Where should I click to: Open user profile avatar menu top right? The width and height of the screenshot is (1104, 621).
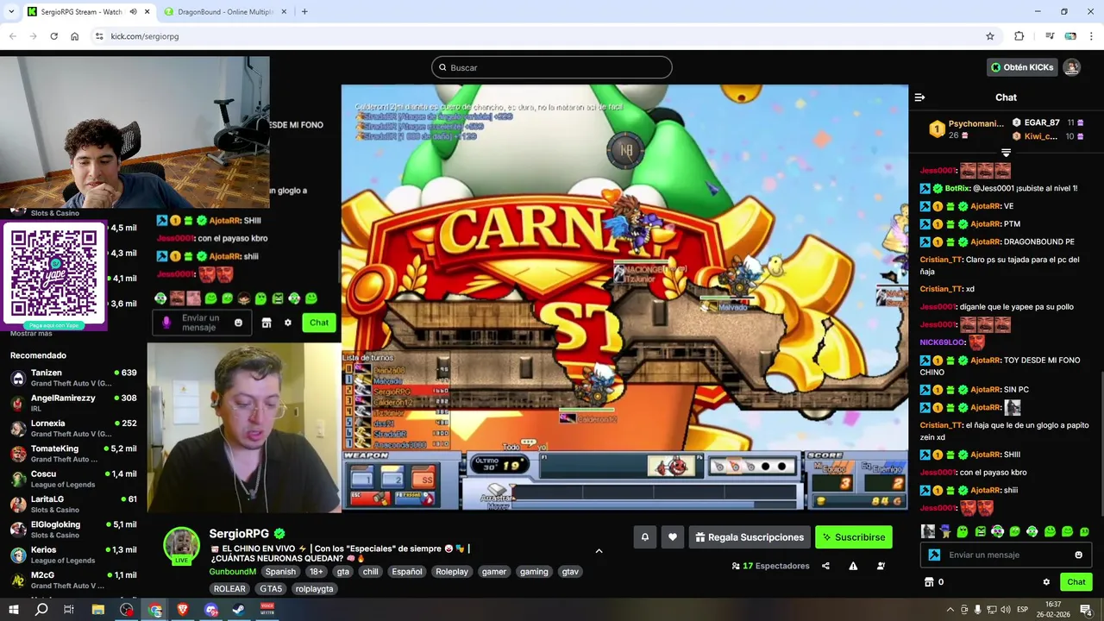point(1071,67)
